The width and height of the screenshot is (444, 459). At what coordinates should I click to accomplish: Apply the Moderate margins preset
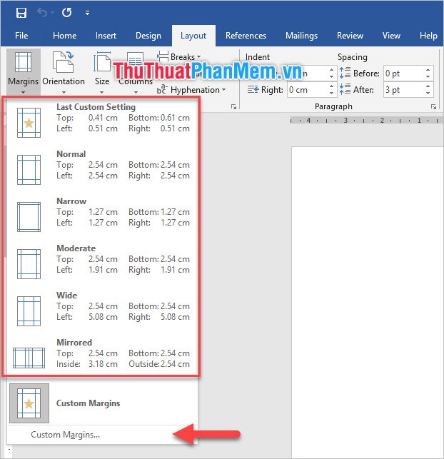pos(101,262)
